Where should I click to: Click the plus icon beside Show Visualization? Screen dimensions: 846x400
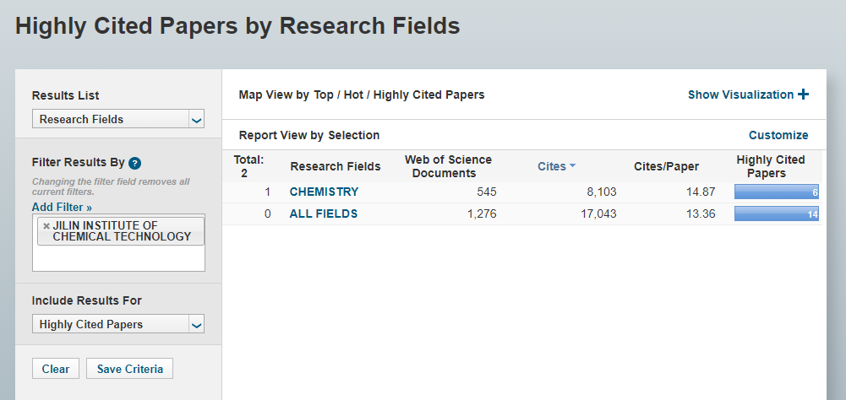click(x=803, y=95)
